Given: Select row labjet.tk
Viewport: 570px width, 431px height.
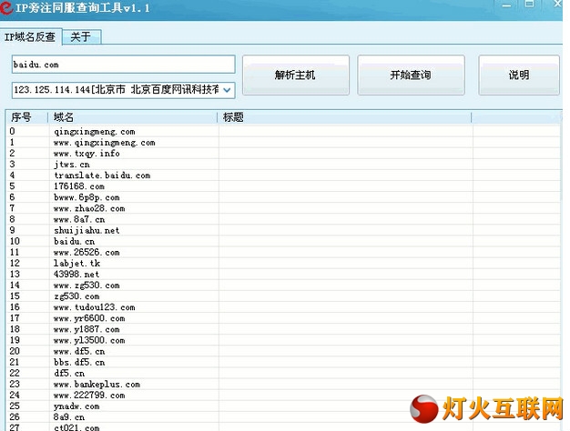Looking at the screenshot, I should (283, 264).
